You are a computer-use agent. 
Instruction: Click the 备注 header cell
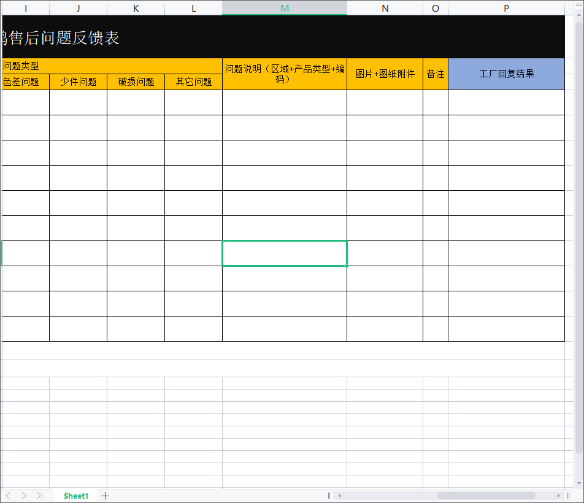pos(436,74)
